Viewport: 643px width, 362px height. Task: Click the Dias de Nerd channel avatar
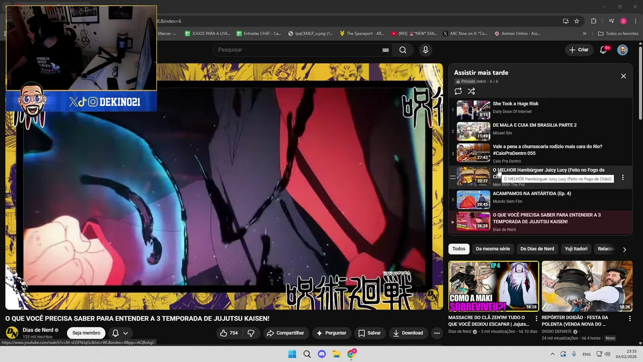12,333
